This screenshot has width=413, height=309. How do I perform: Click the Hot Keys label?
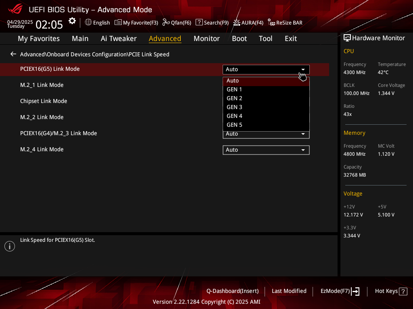coord(386,291)
